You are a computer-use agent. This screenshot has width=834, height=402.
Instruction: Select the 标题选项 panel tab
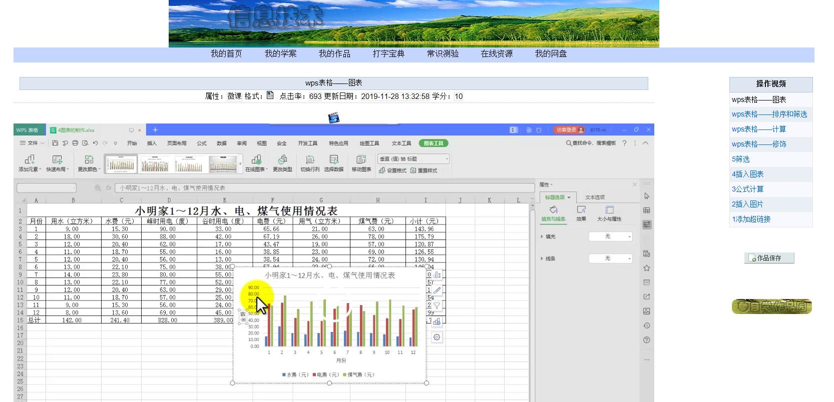tap(558, 197)
